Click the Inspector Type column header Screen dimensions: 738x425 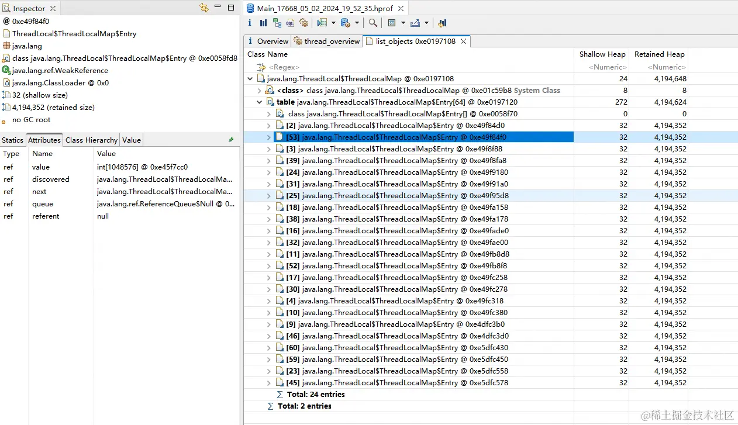(x=15, y=153)
